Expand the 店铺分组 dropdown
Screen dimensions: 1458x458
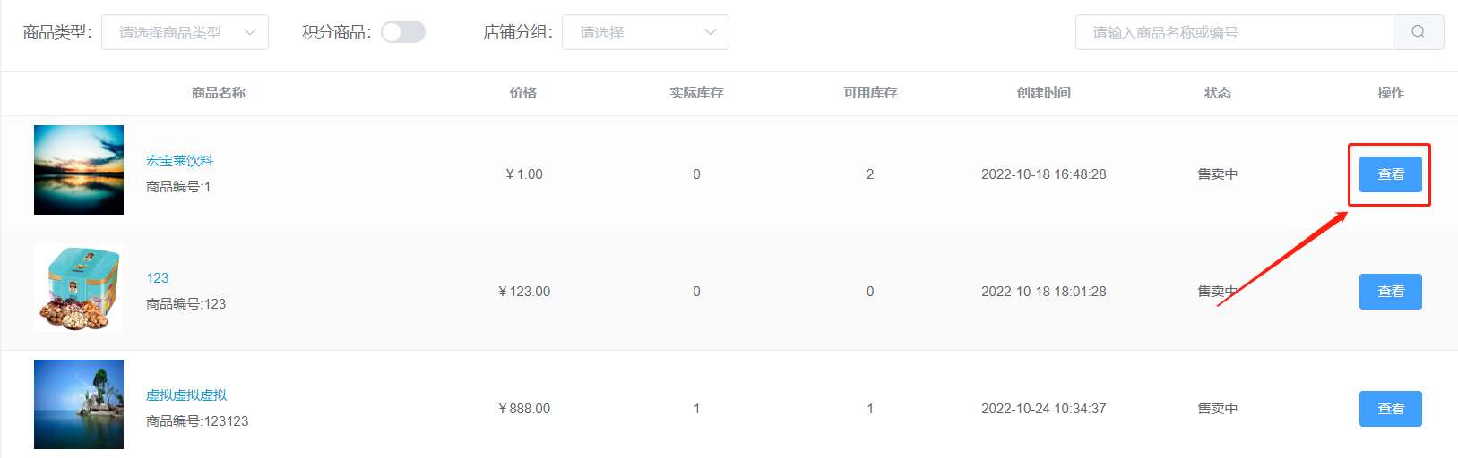(x=645, y=32)
